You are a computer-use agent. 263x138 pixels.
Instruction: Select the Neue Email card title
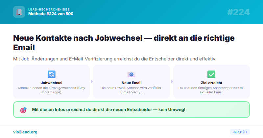click(131, 83)
